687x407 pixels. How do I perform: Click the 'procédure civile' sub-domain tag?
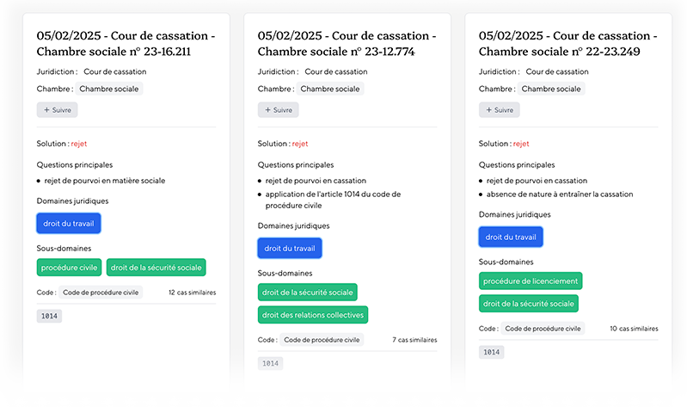coord(70,268)
